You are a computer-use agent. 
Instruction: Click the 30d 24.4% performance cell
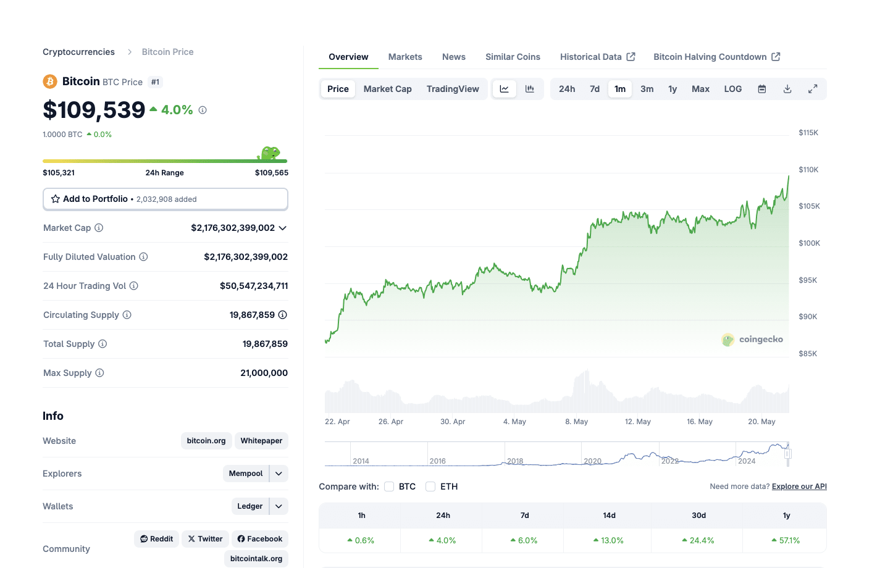(698, 540)
